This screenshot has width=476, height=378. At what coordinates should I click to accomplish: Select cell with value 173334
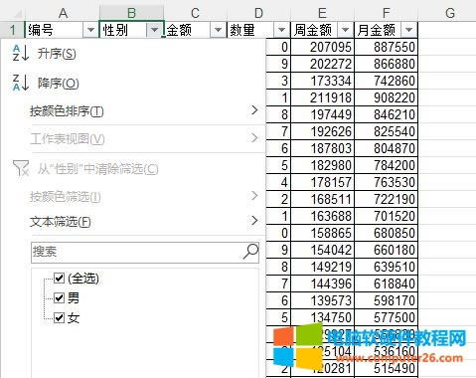pos(322,81)
